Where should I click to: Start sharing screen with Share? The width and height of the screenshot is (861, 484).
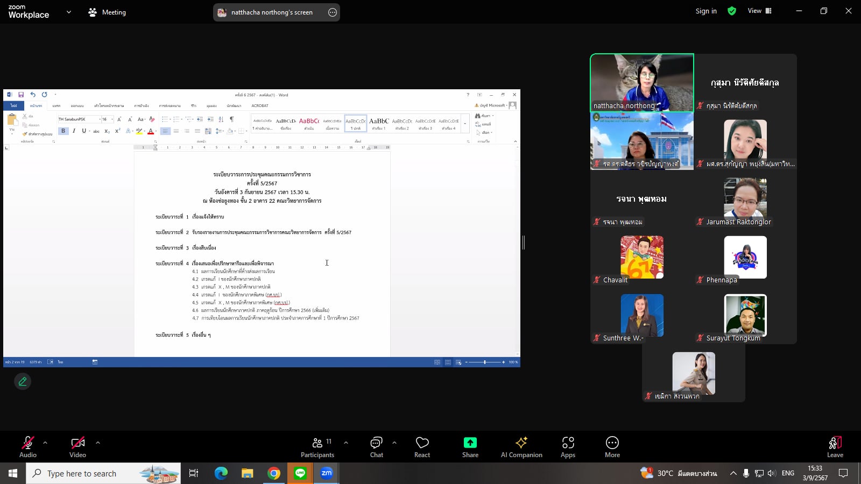470,447
